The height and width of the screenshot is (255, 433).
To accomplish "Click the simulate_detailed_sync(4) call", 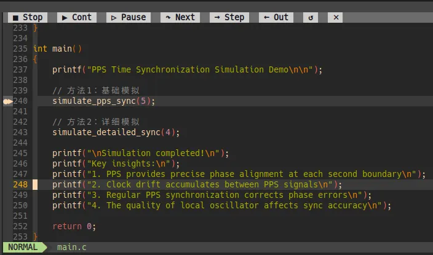I will pos(116,132).
